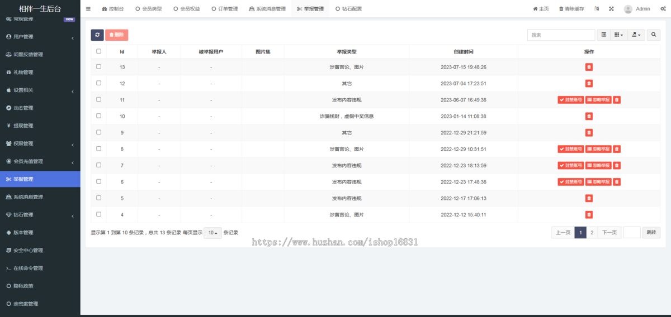Click trash icon in row Id 11

click(617, 100)
